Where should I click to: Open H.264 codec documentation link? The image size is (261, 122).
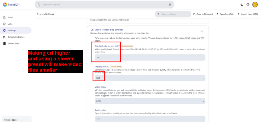click(x=178, y=38)
